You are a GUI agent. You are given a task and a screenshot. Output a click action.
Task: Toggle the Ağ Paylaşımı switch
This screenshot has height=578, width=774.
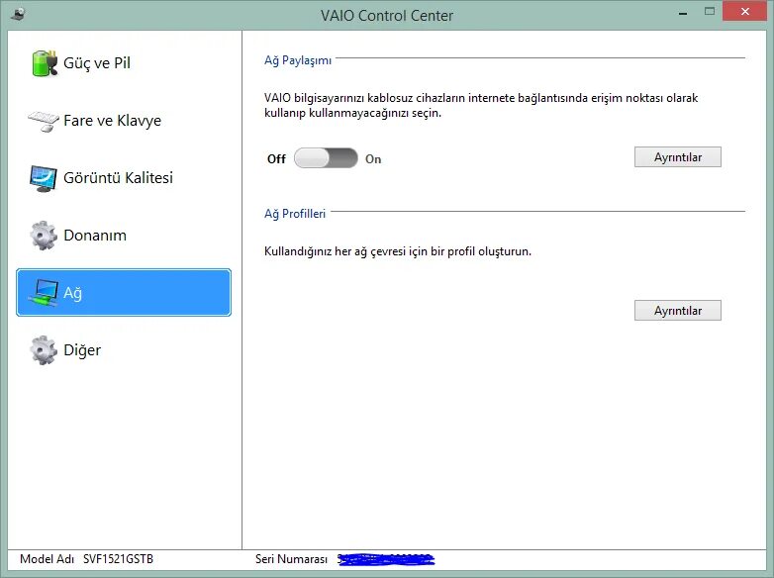[326, 158]
